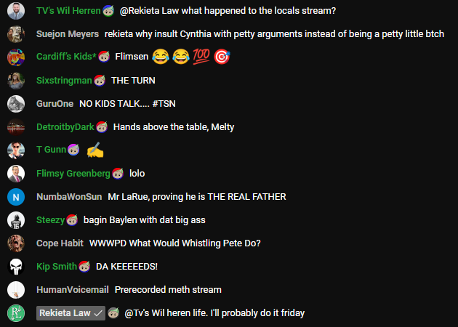Select HumanVoicemail's Prerecorded meth stream message

point(168,290)
